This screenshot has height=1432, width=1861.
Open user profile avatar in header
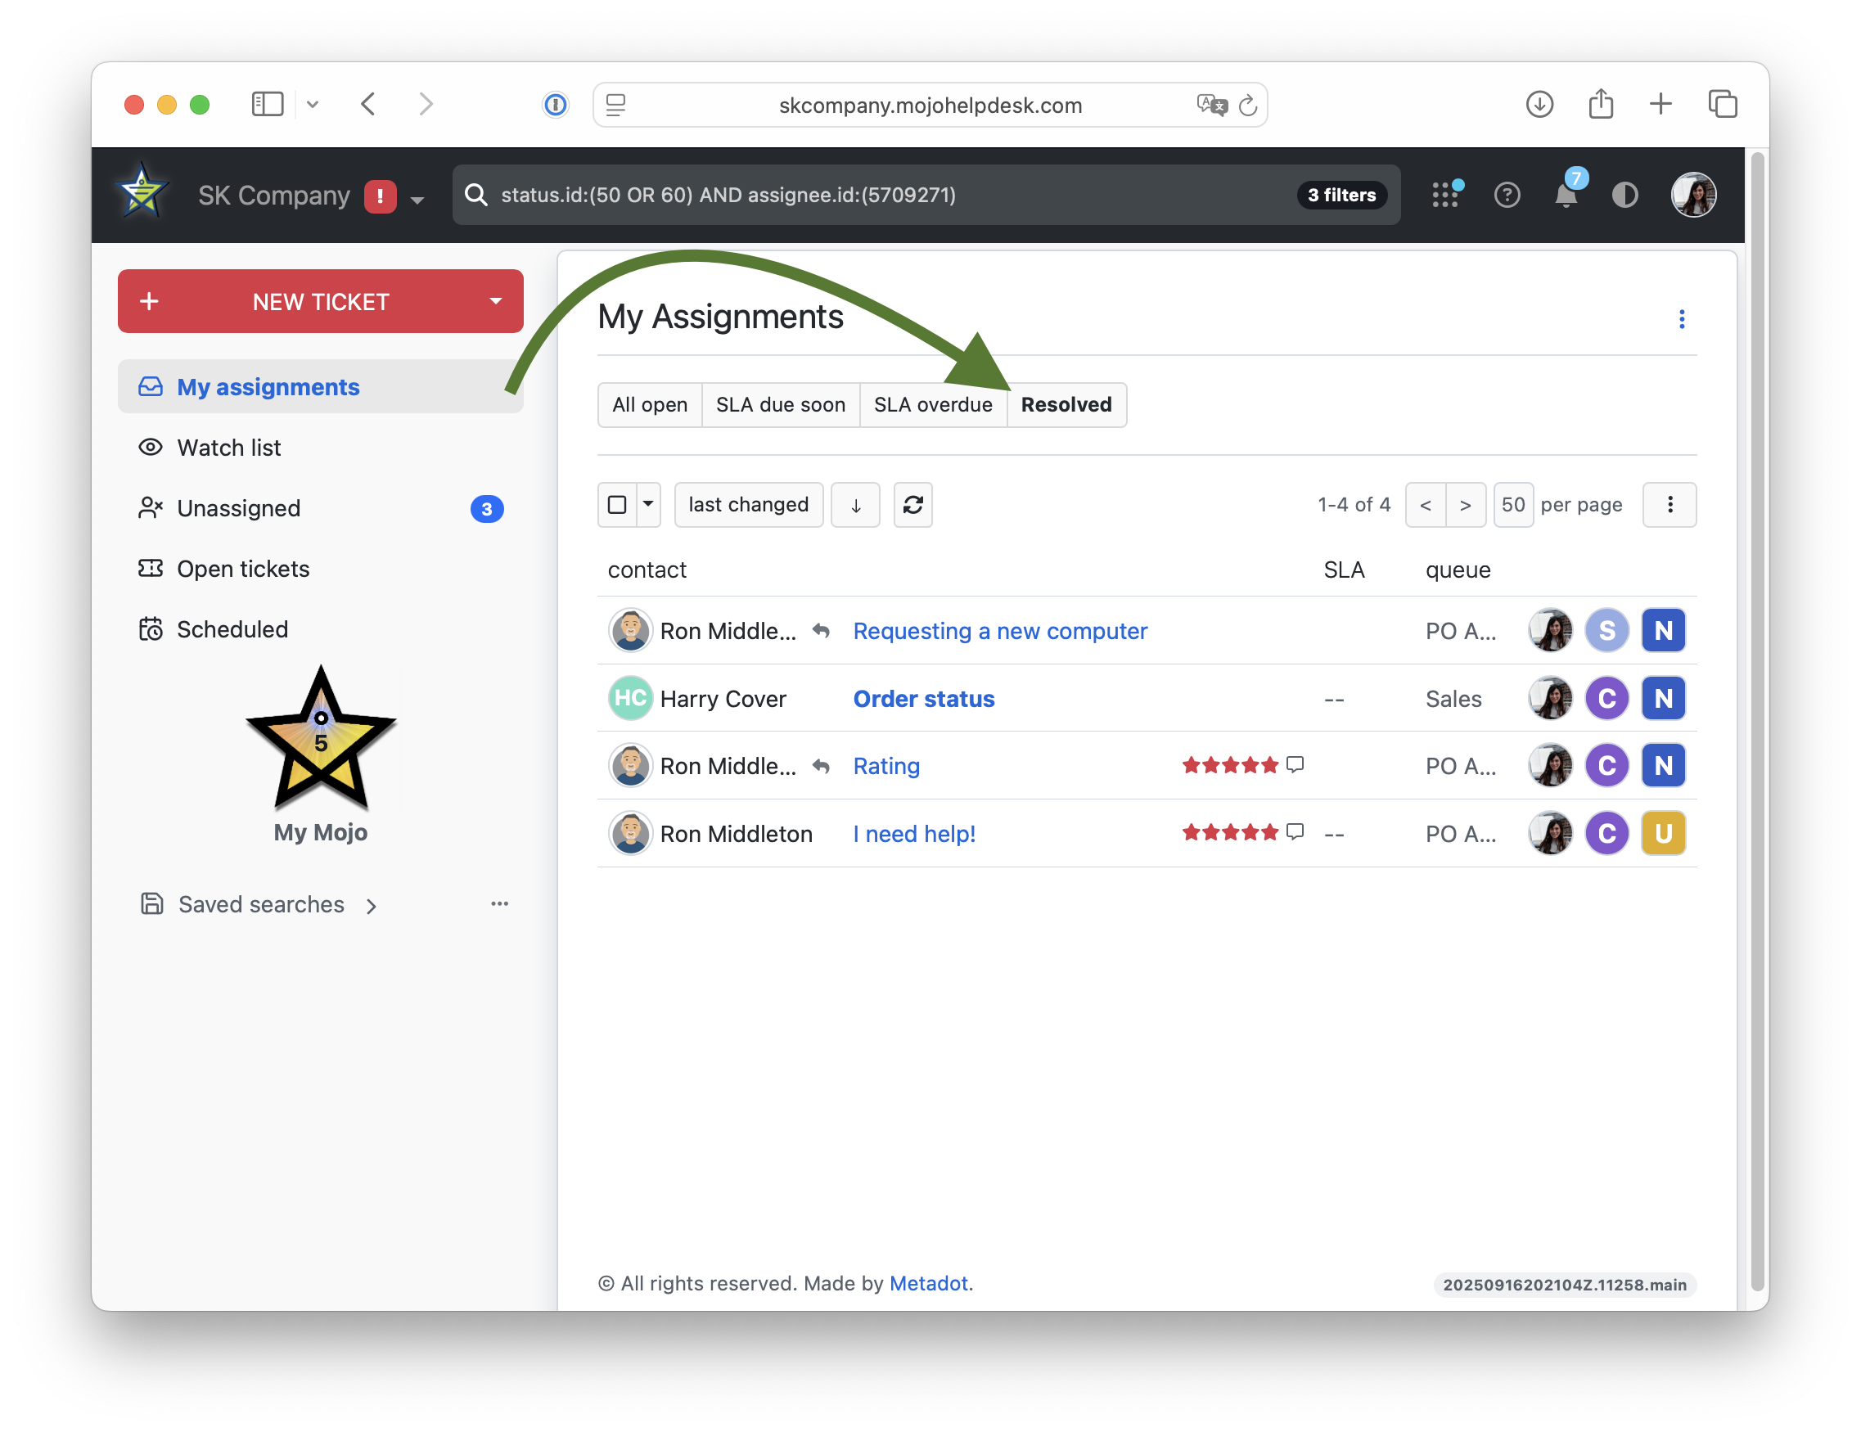[1693, 195]
